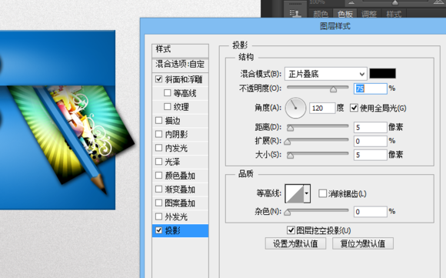
Task: Click the 大小 value field
Action: (x=371, y=155)
